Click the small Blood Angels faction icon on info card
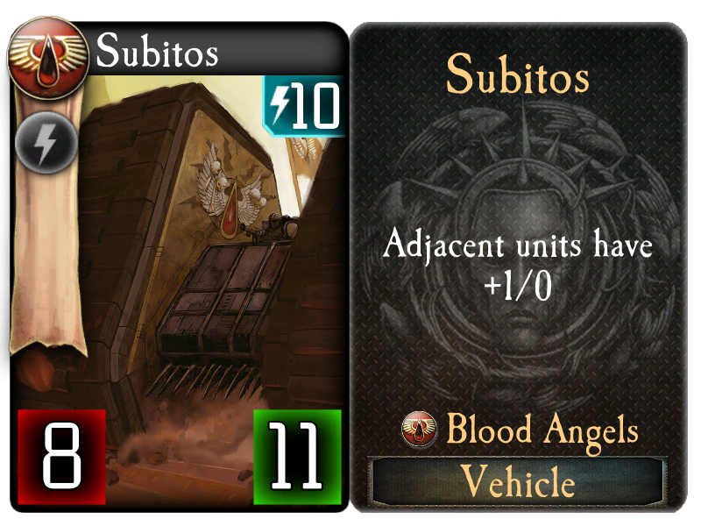The width and height of the screenshot is (701, 526). (x=419, y=430)
